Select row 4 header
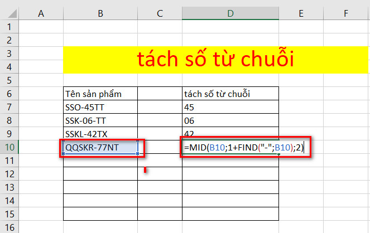The height and width of the screenshot is (233, 370). (9, 67)
